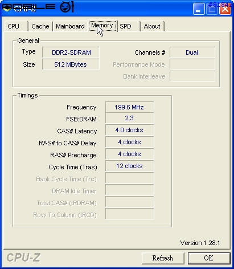Click the 4.0 clocks CAS# Latency value
This screenshot has height=269, width=234.
point(129,130)
